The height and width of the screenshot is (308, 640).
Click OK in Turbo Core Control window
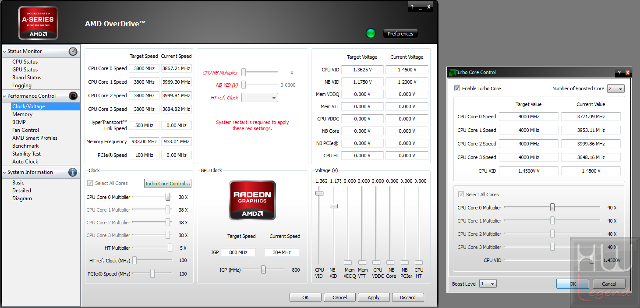[x=573, y=284]
